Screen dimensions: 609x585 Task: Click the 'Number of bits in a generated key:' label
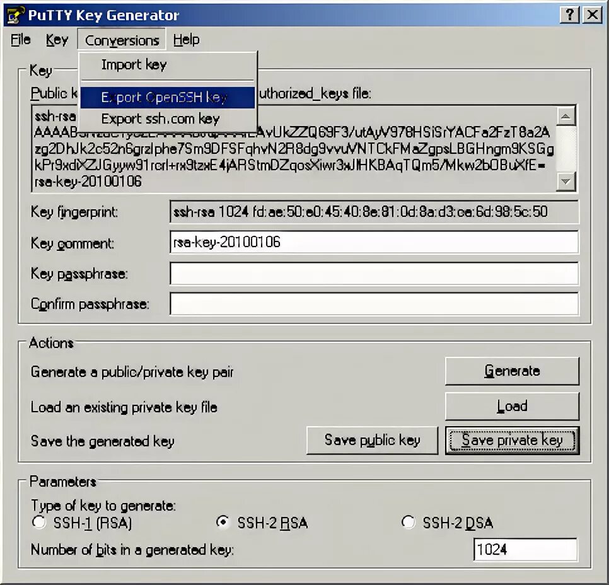[132, 550]
